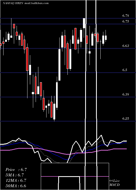Click the 6.38 price axis label
136x190 pixels.
126,94
